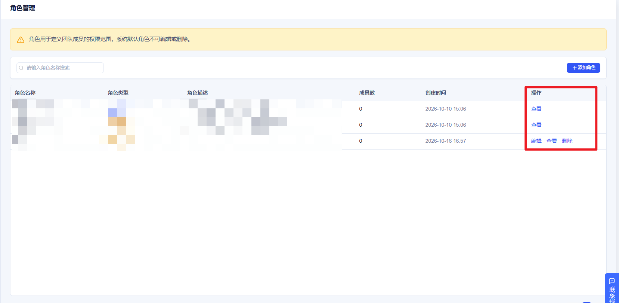Click the 角色名称 column header
Viewport: 619px width, 303px height.
pos(25,93)
